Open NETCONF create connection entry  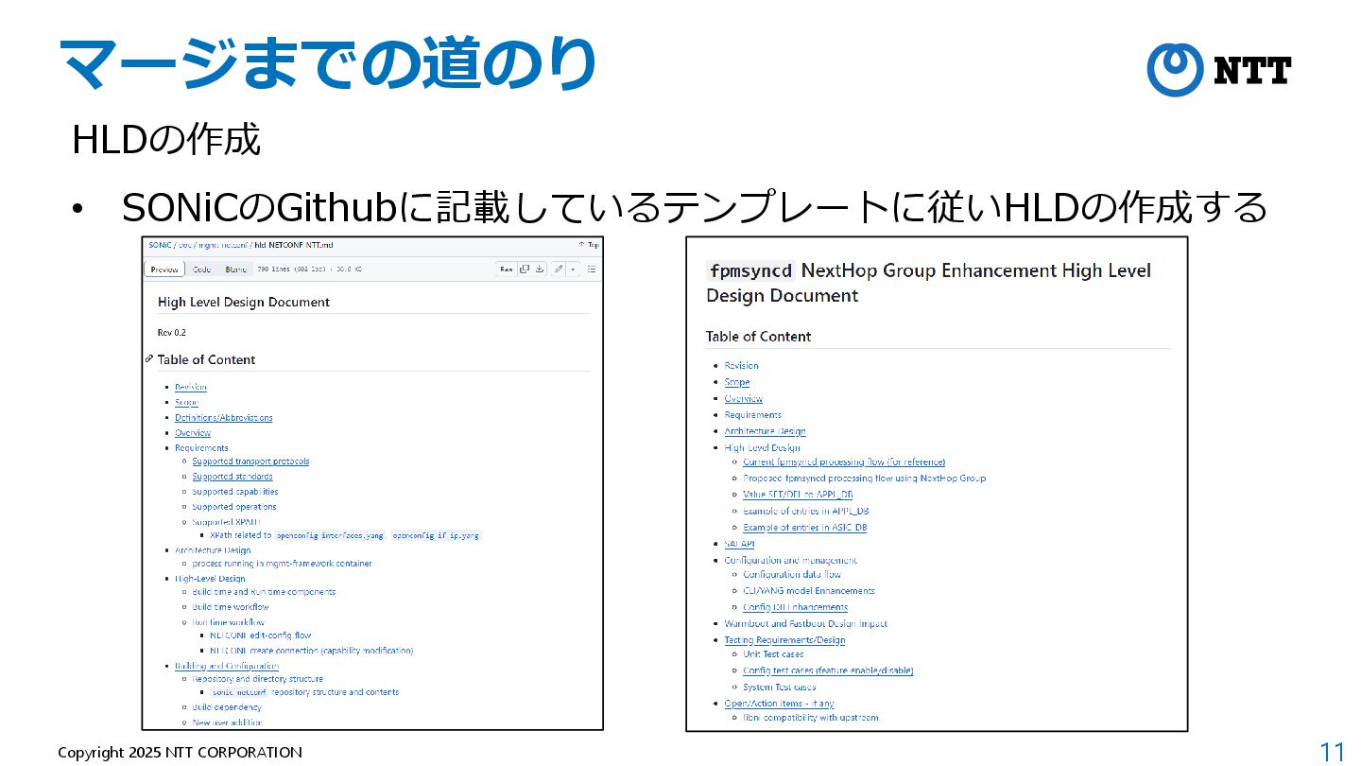point(311,651)
